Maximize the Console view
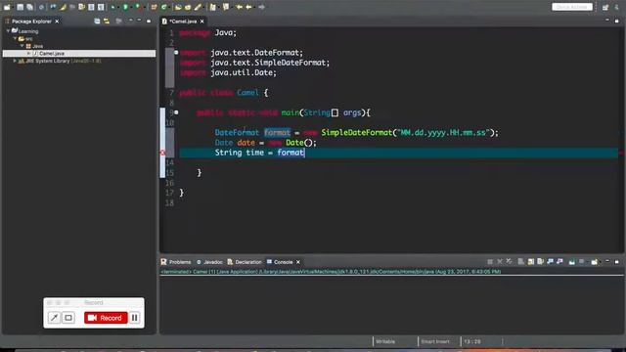The height and width of the screenshot is (352, 626). (617, 261)
